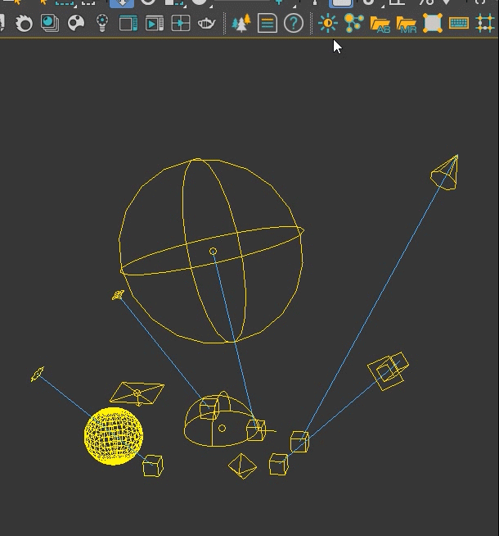Select the cone spotlight at top right

(x=445, y=173)
